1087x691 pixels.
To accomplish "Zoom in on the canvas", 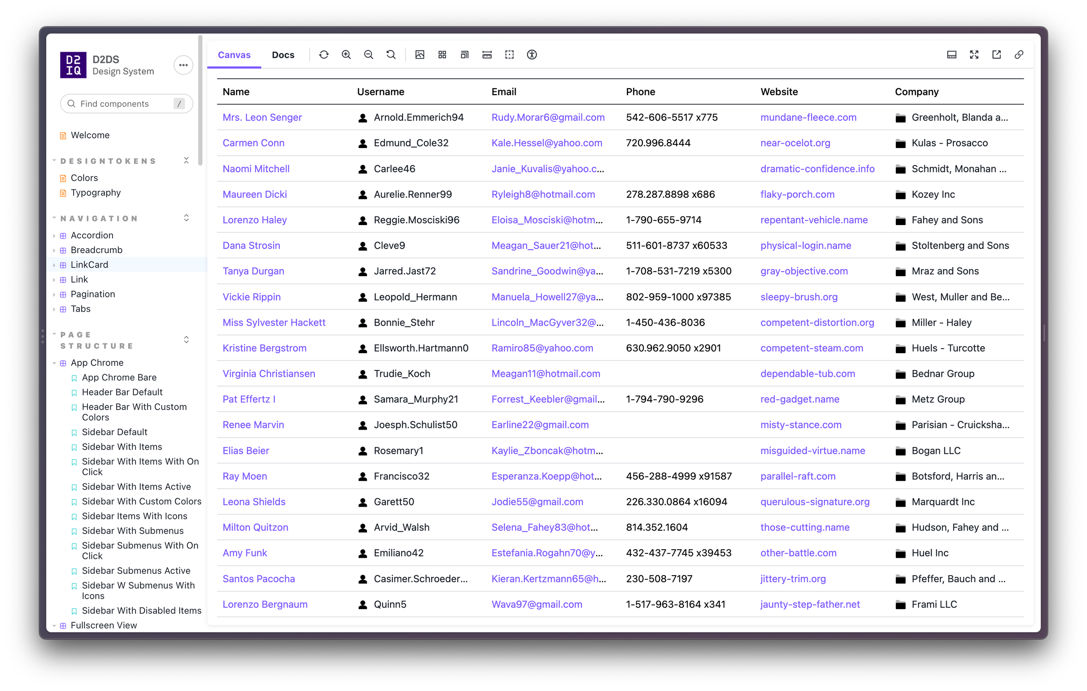I will [x=346, y=54].
